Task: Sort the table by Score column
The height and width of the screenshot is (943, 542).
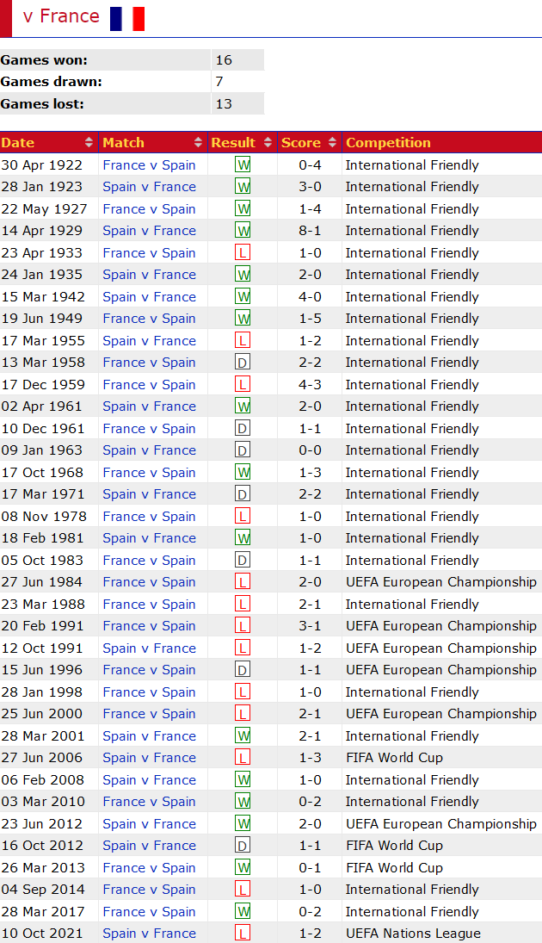Action: (309, 143)
